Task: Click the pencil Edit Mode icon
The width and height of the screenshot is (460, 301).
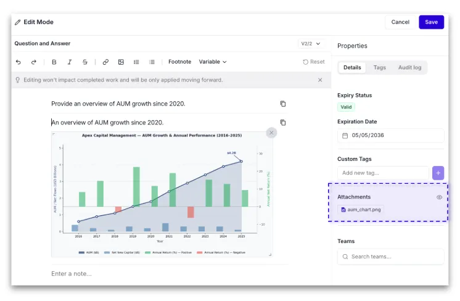Action: [x=18, y=22]
